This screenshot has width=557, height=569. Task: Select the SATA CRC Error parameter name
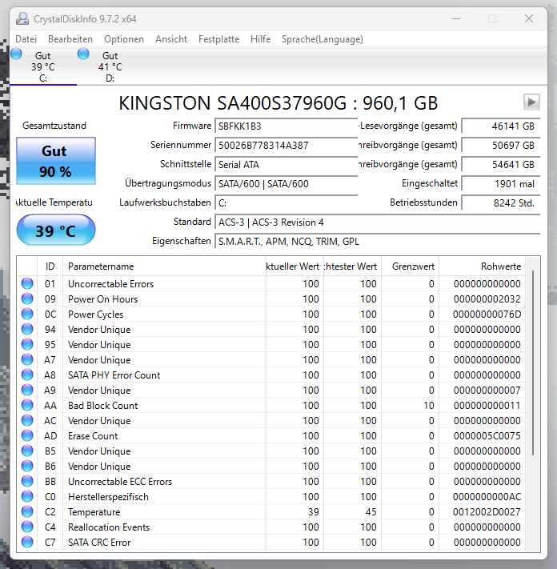point(99,543)
